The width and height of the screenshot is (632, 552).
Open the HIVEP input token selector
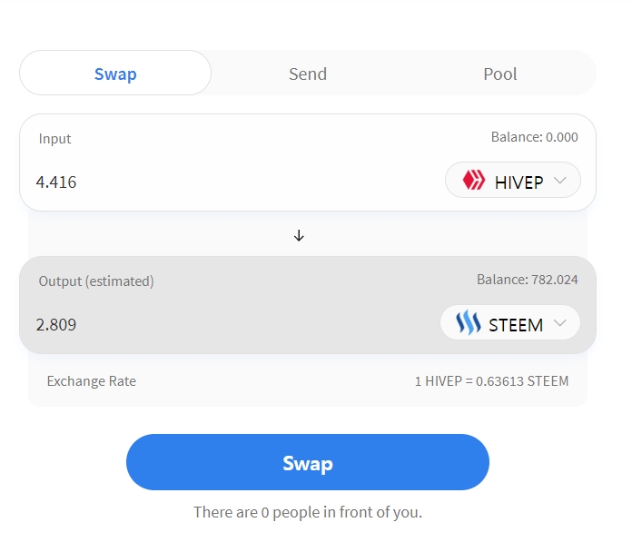[x=512, y=181]
